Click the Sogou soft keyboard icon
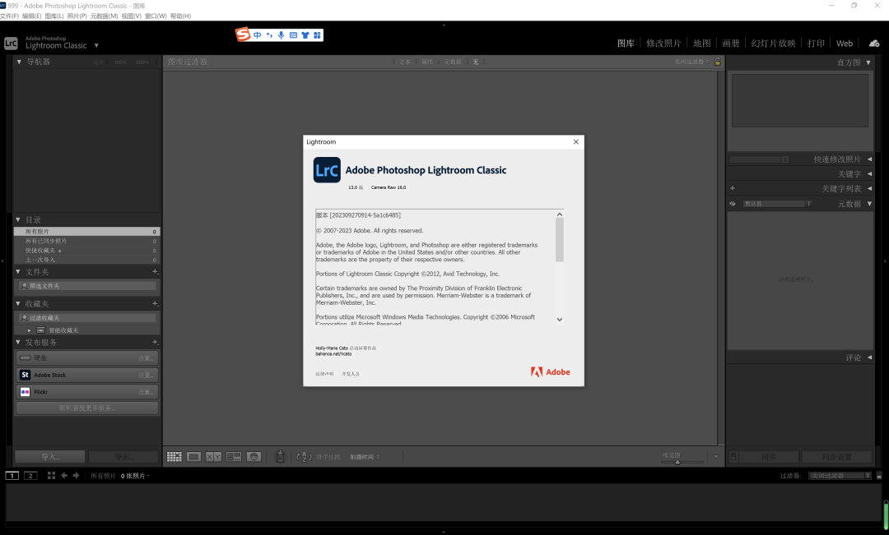Viewport: 889px width, 535px height. click(x=293, y=35)
